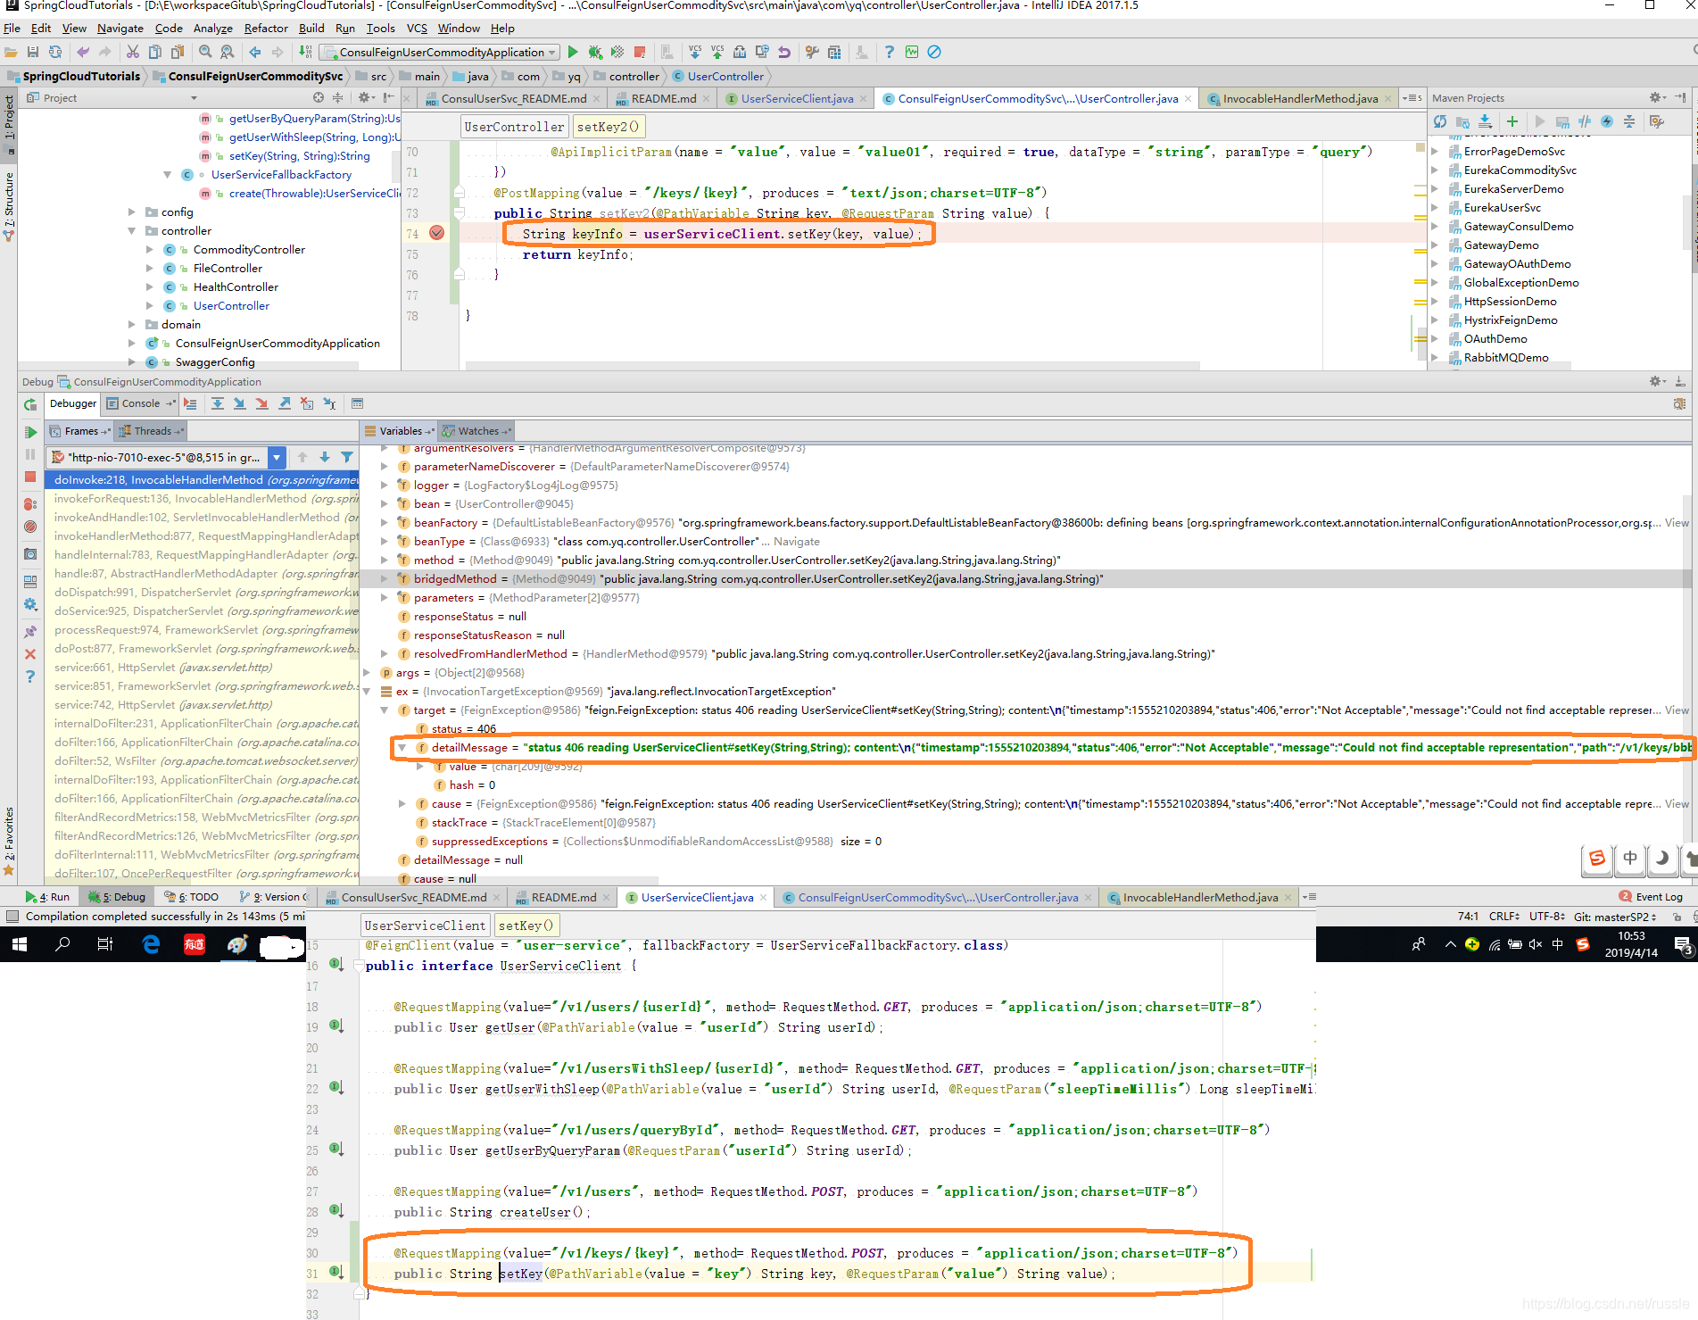Click VCS Update Project icon
The image size is (1698, 1320).
pos(695,52)
